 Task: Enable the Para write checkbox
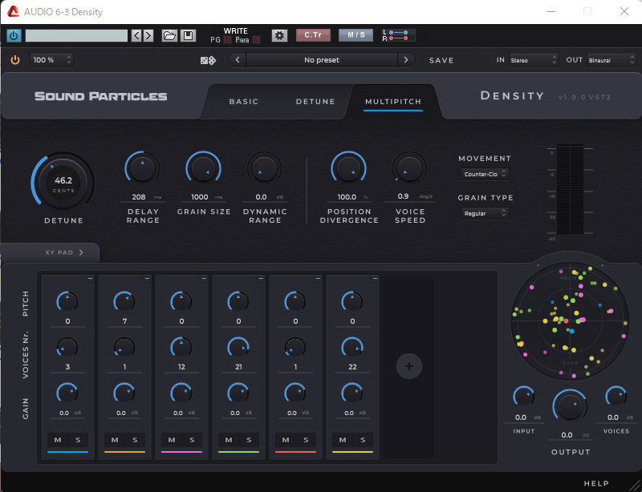click(256, 40)
